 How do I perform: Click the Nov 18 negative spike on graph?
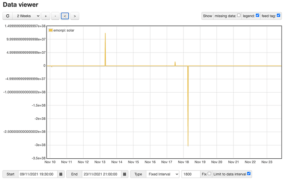[x=188, y=106]
